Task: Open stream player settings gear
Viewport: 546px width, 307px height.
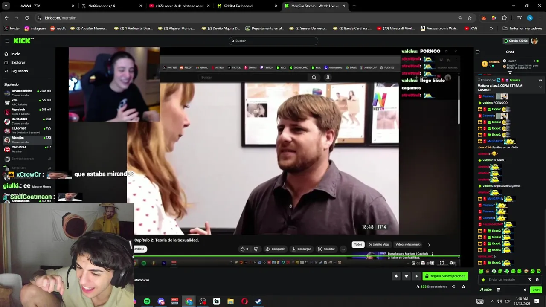Action: click(x=452, y=263)
